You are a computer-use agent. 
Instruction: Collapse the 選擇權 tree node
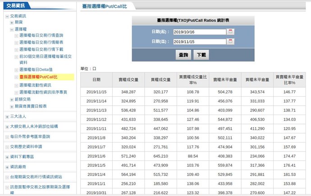click(x=12, y=29)
